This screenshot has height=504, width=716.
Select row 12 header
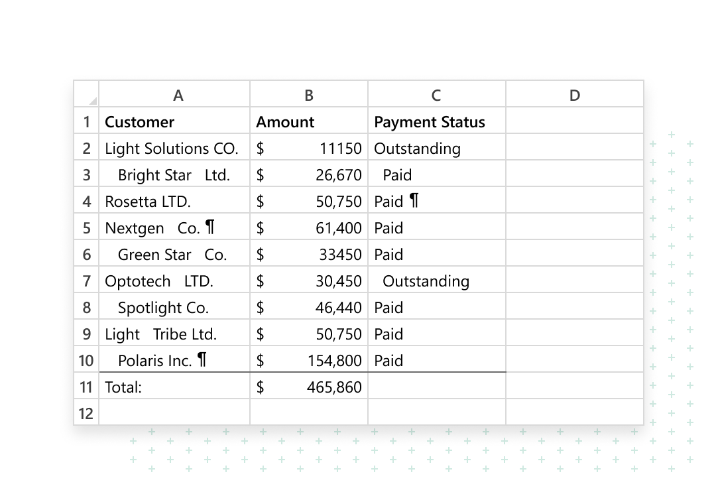tap(86, 414)
